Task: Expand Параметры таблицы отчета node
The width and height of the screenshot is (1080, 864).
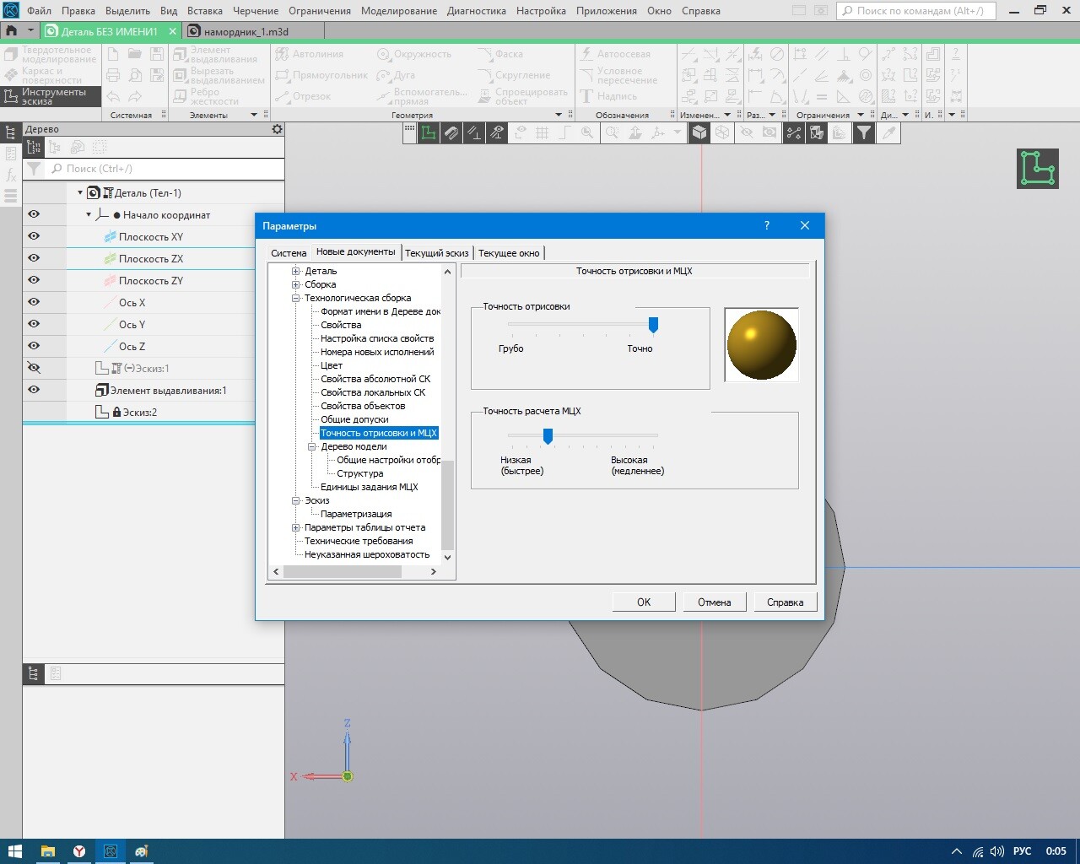Action: click(296, 527)
